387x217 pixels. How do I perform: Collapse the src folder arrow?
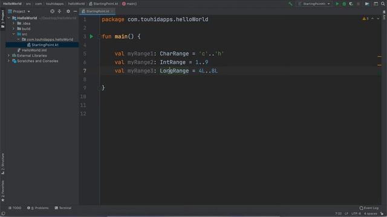pos(13,34)
